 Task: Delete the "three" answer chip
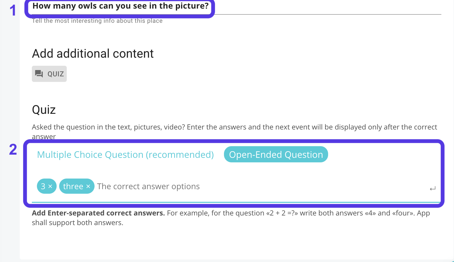pyautogui.click(x=88, y=186)
